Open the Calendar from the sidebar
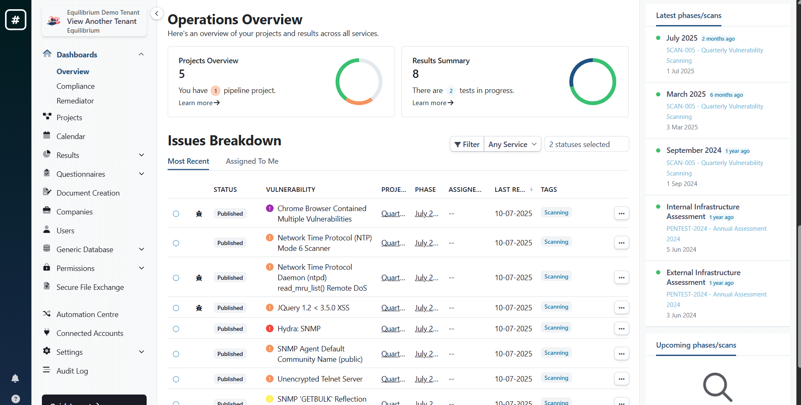This screenshot has height=405, width=801. [71, 136]
